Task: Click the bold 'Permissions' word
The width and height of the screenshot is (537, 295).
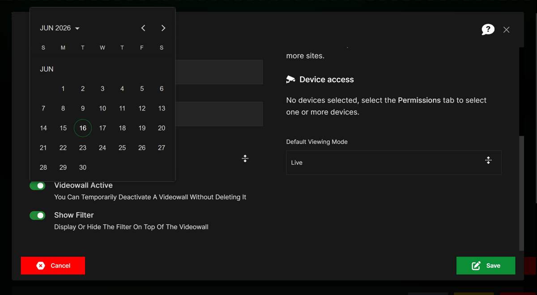Action: point(419,100)
